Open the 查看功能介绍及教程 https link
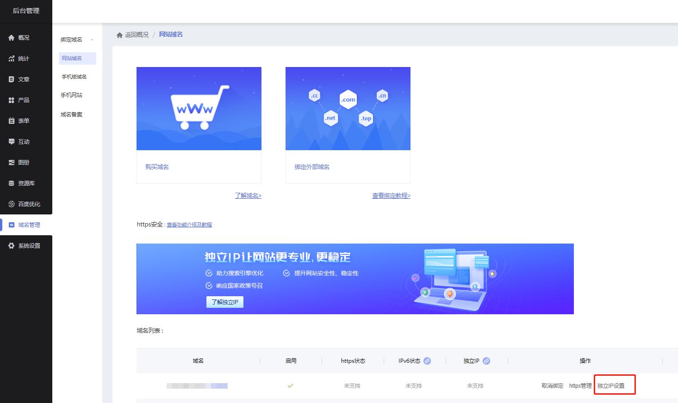The image size is (678, 403). click(x=189, y=225)
